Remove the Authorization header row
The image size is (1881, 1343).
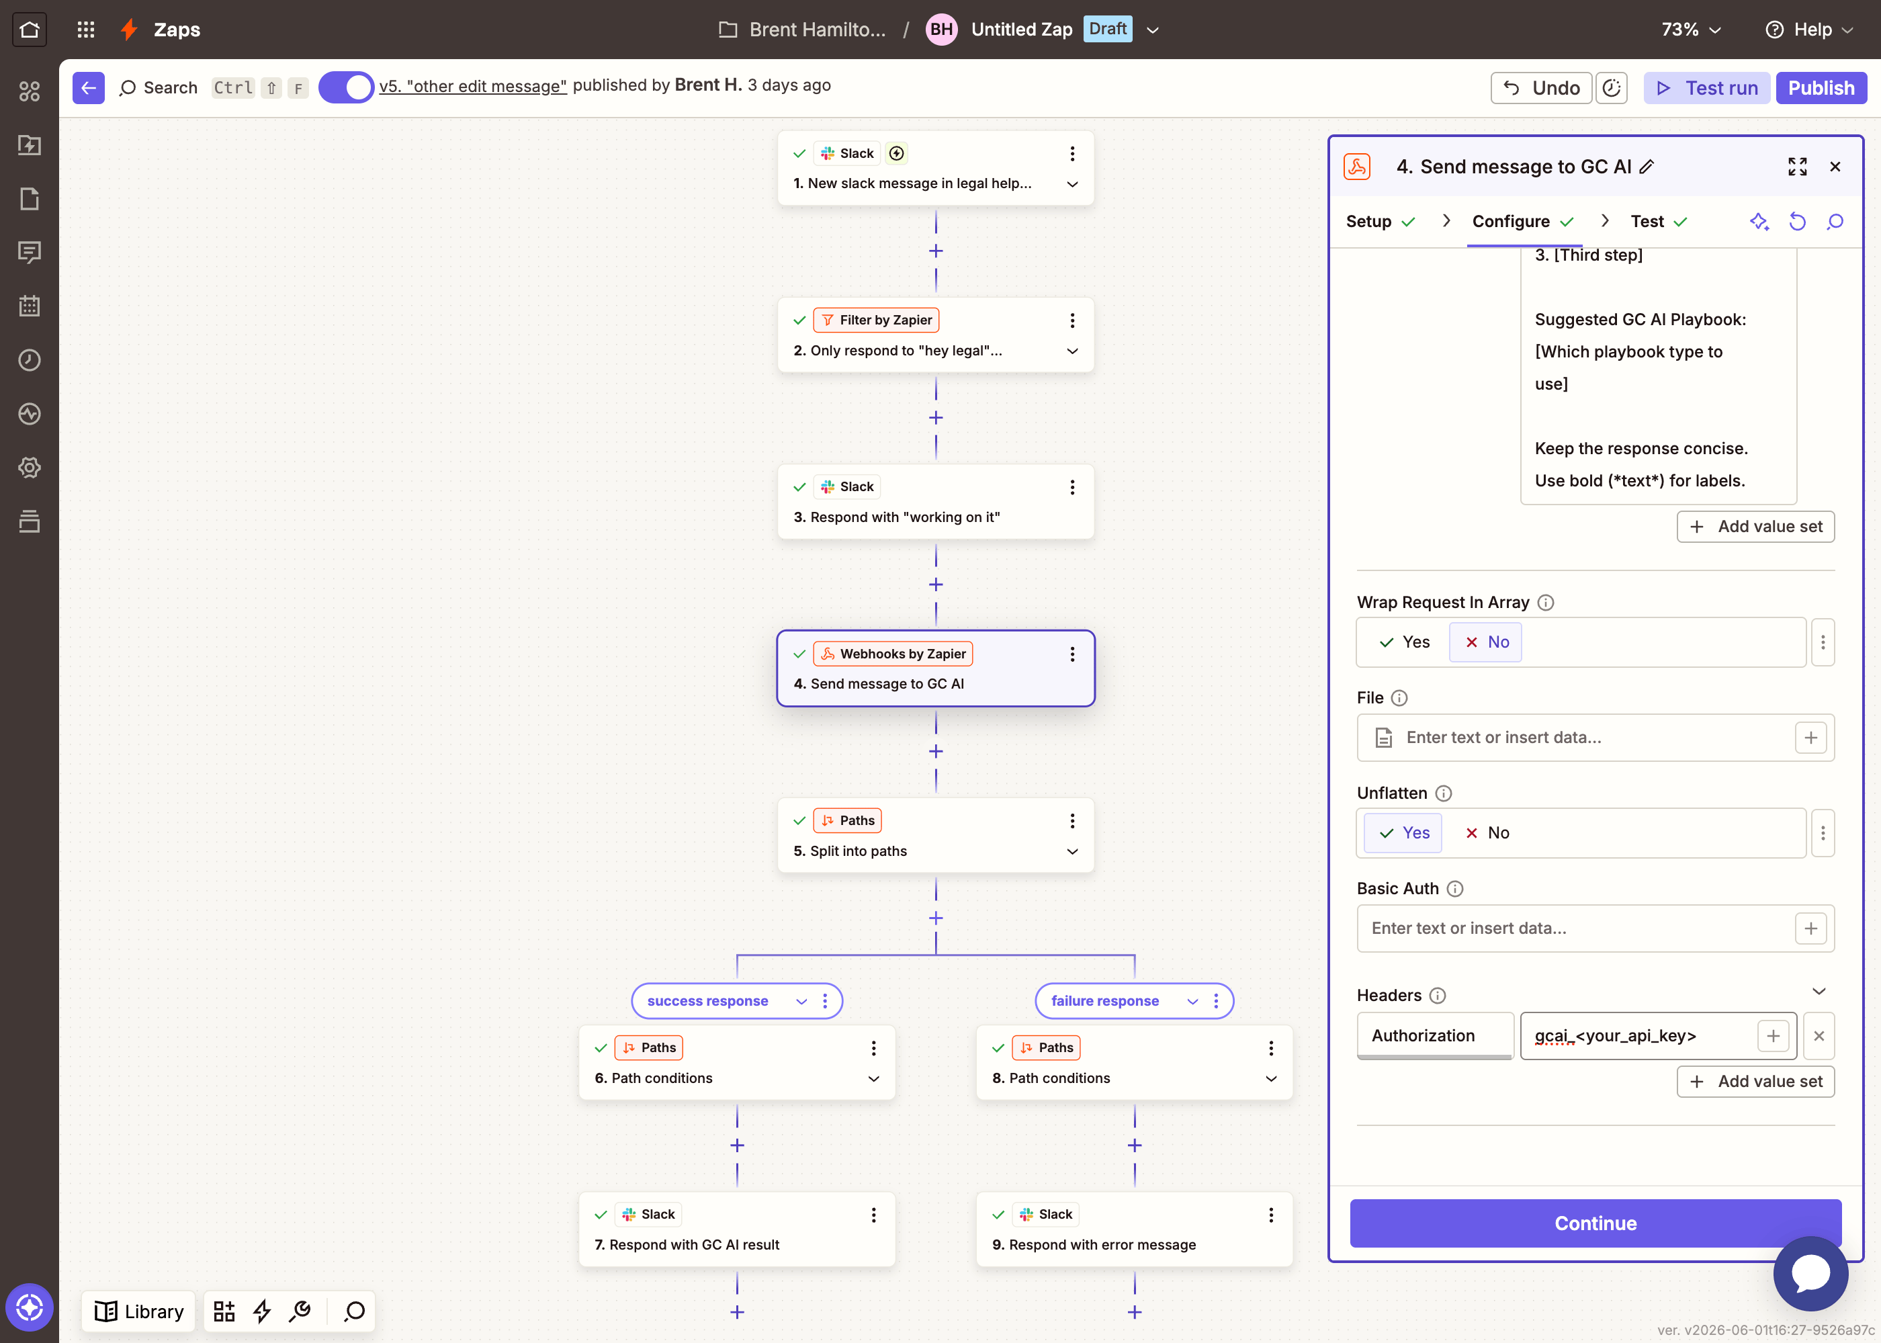[x=1819, y=1036]
